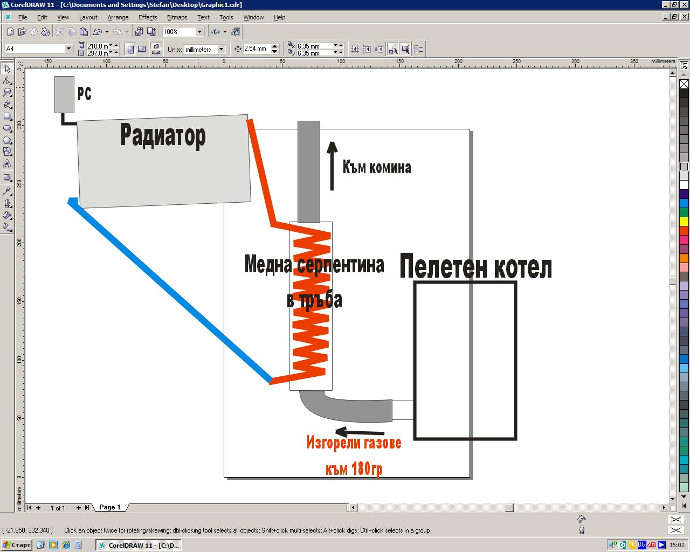Select the Pick tool in the toolbox

pos(7,69)
